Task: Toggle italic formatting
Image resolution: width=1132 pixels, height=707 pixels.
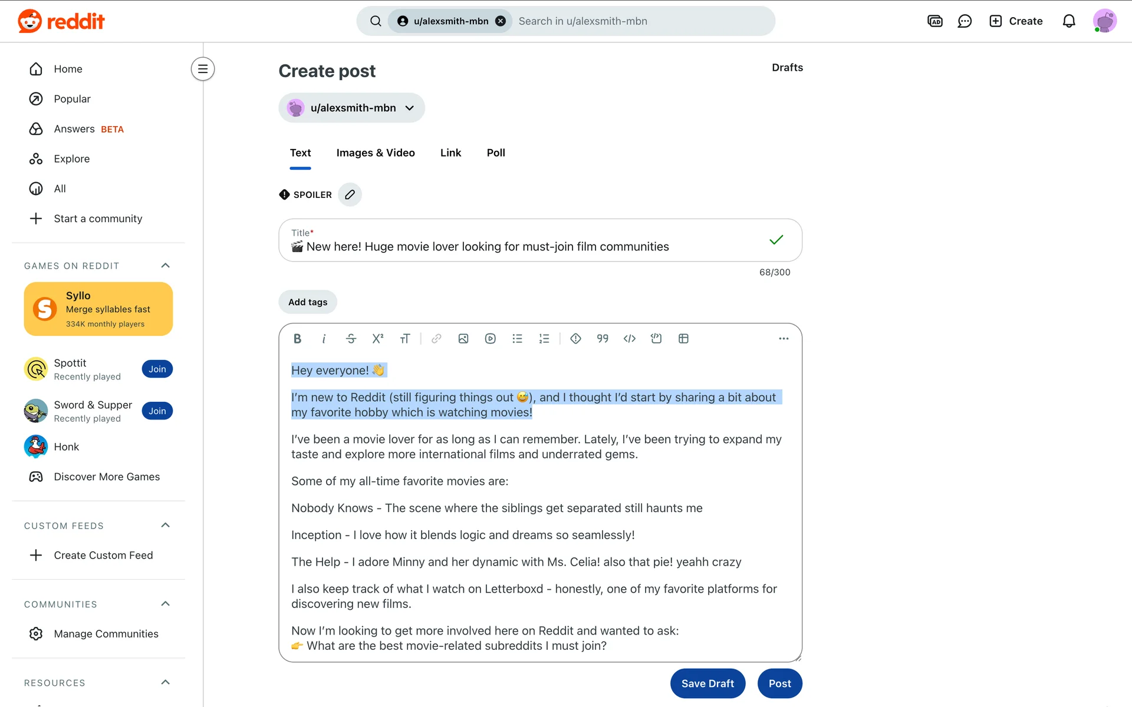Action: point(324,339)
